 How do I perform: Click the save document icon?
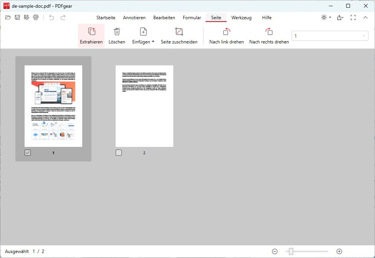point(17,17)
